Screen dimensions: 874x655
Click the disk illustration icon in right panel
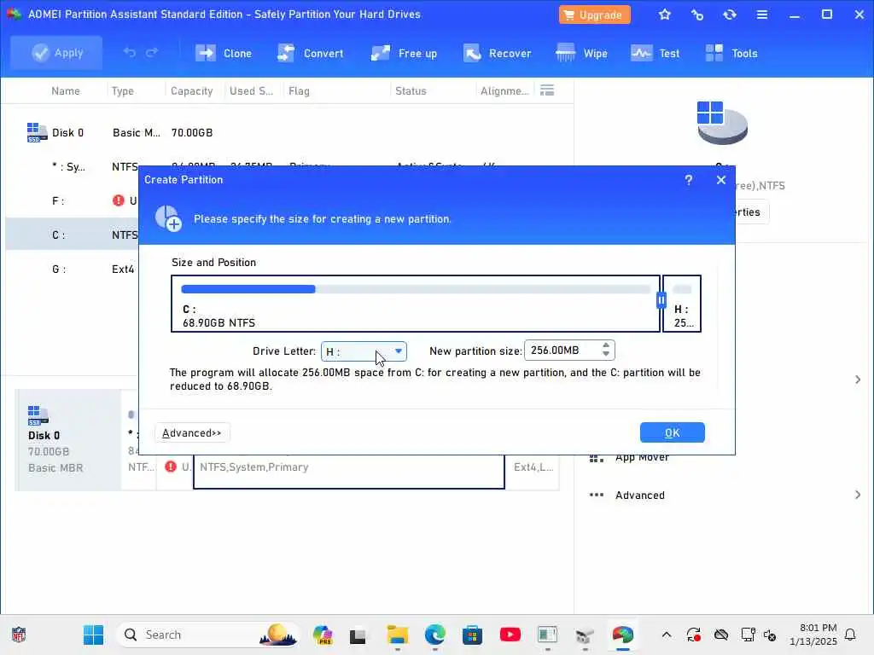coord(722,123)
